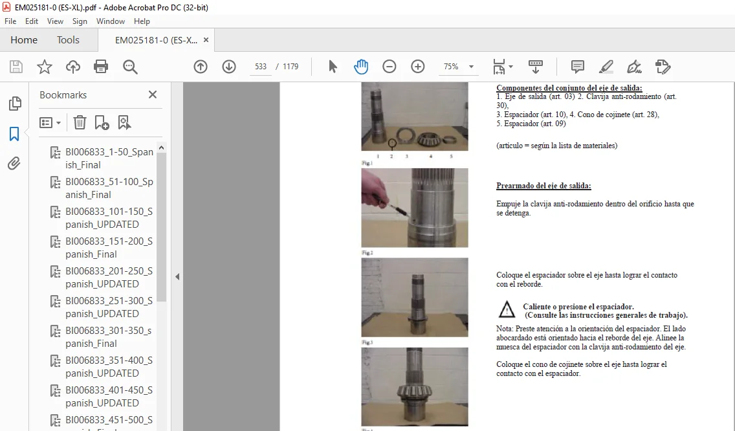Click the Save file icon
735x431 pixels.
click(16, 67)
